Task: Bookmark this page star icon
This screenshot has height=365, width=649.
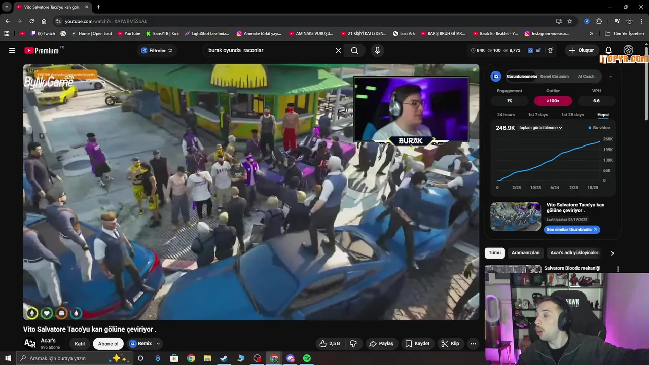Action: (570, 21)
